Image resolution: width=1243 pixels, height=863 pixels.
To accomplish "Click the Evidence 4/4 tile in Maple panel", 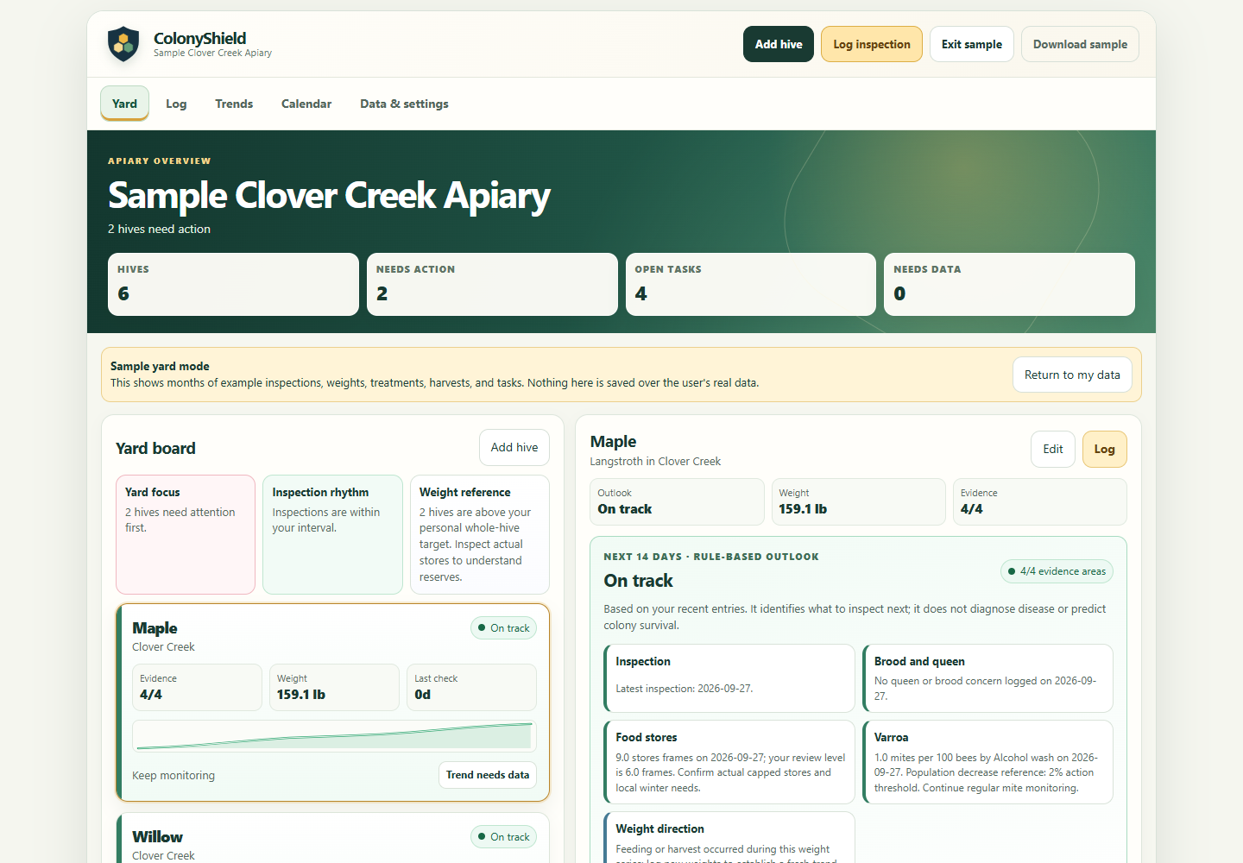I will [1040, 501].
